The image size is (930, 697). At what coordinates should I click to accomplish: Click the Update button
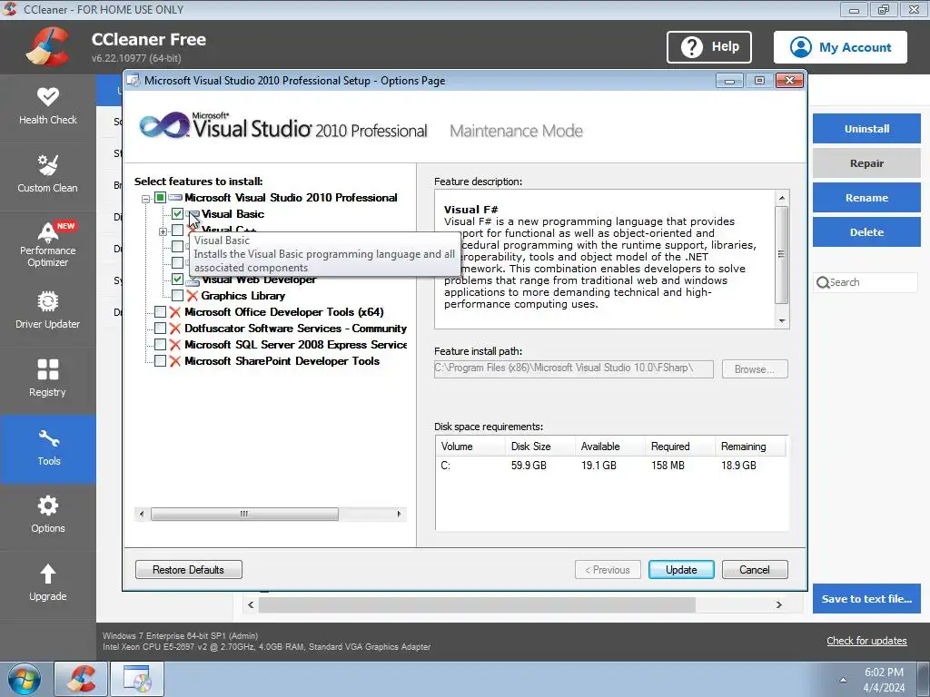tap(681, 570)
